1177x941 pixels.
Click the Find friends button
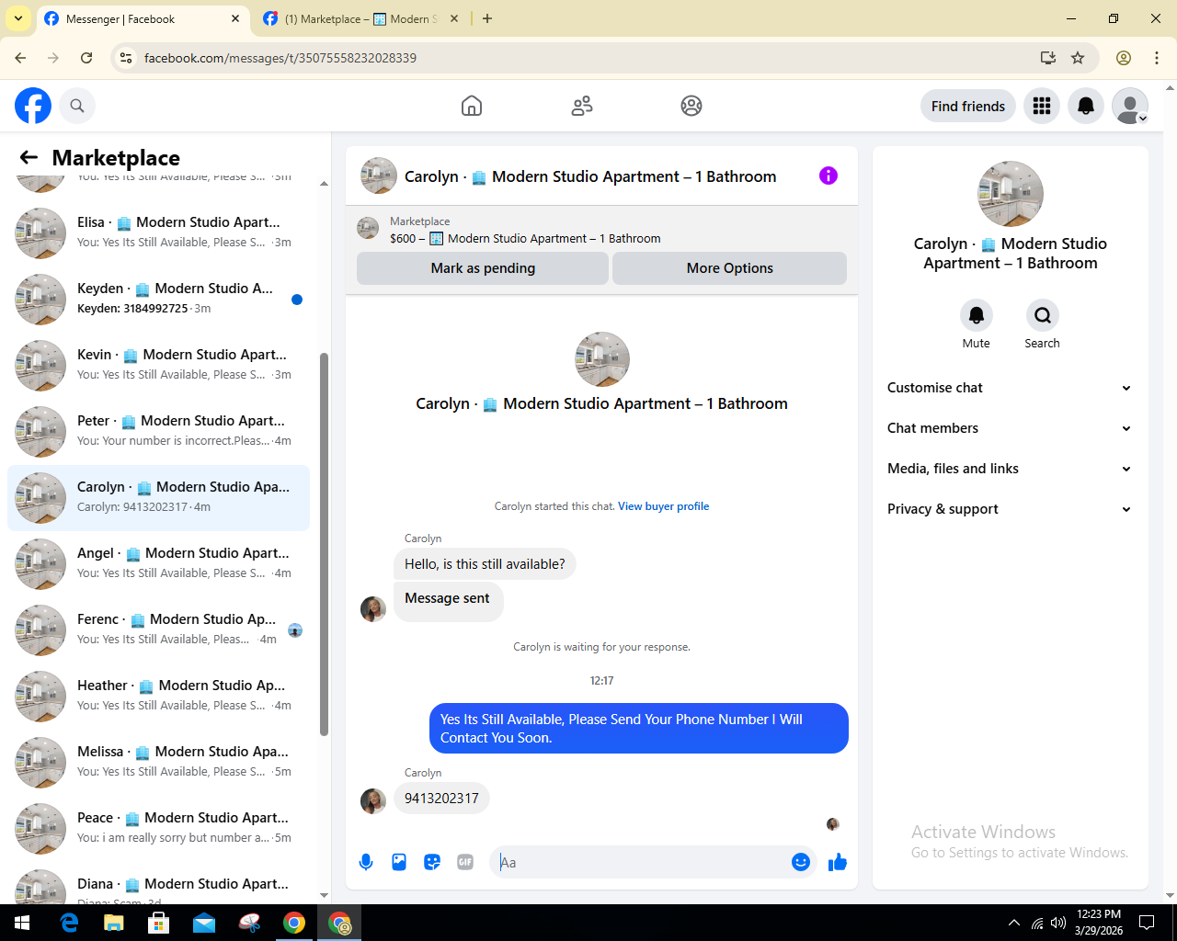pyautogui.click(x=968, y=106)
